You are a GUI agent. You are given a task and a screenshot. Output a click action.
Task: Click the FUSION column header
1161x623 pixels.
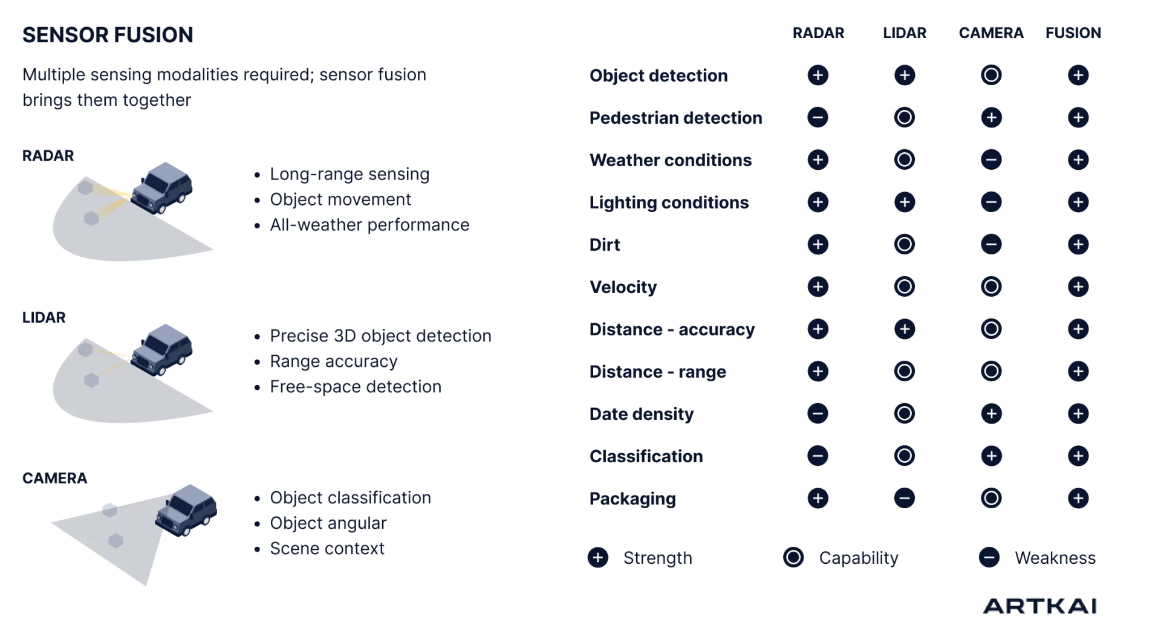point(1073,33)
